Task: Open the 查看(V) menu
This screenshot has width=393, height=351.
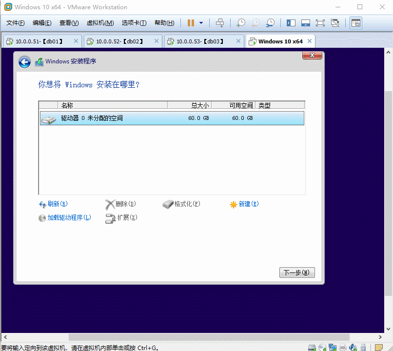Action: 69,23
